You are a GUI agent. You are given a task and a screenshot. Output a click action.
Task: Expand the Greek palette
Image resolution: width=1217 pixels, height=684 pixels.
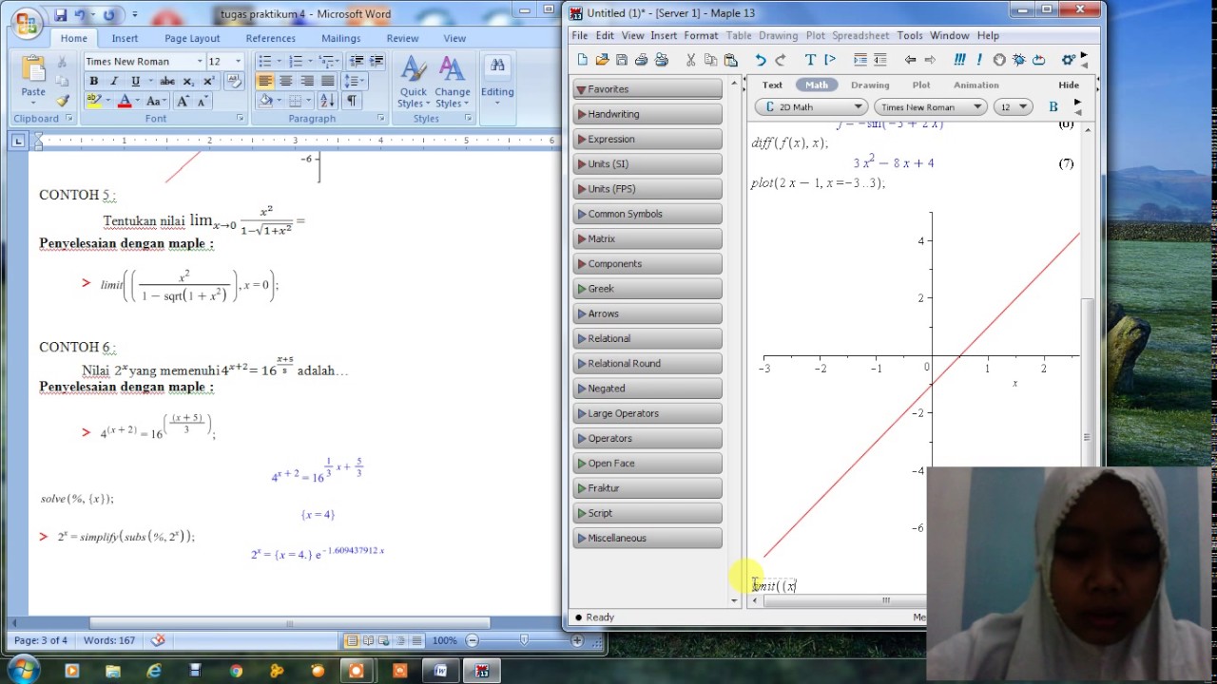pyautogui.click(x=647, y=289)
